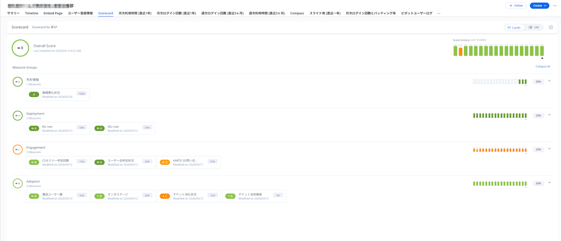Image resolution: width=561 pixels, height=241 pixels.
Task: Open the 週次ログイン回数 [直近3ヶ月] tab
Action: 222,13
